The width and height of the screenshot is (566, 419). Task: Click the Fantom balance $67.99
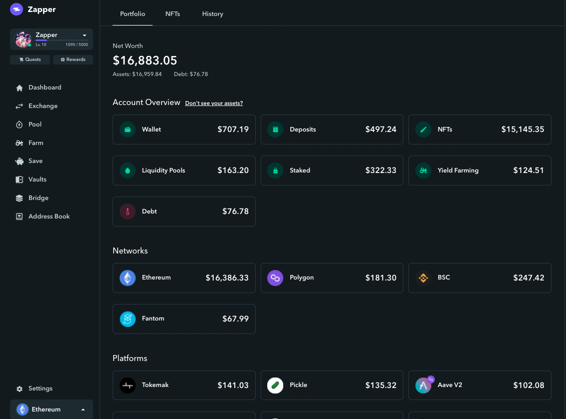click(x=235, y=319)
